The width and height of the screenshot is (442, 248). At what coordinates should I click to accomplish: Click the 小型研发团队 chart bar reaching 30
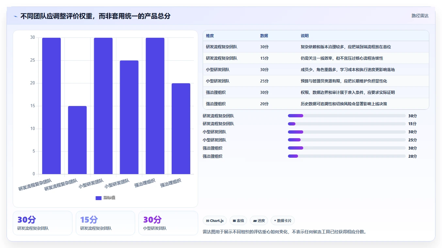point(103,106)
